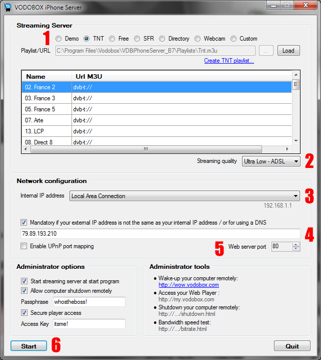Click the Load button

click(x=288, y=51)
